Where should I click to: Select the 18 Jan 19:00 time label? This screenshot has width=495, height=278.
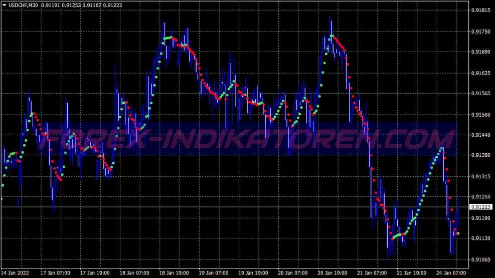click(174, 273)
